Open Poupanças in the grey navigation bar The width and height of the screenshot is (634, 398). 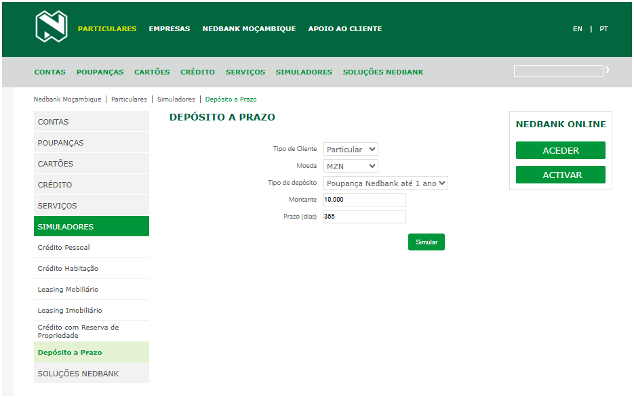[100, 72]
